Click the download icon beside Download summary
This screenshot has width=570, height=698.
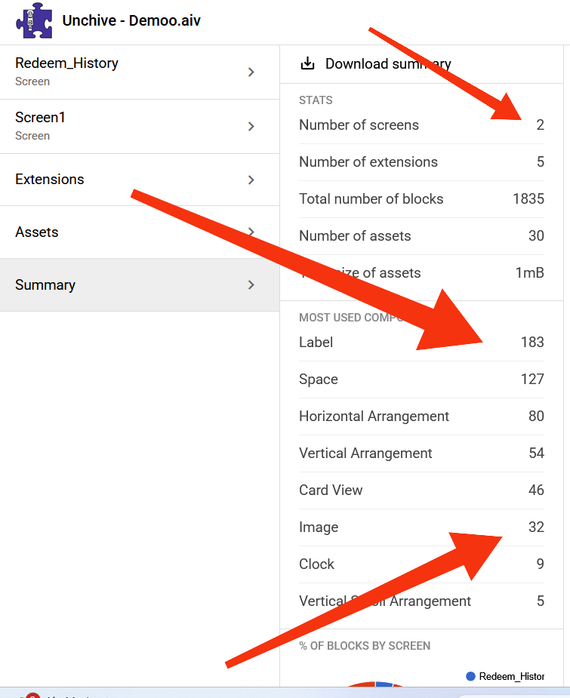coord(307,64)
